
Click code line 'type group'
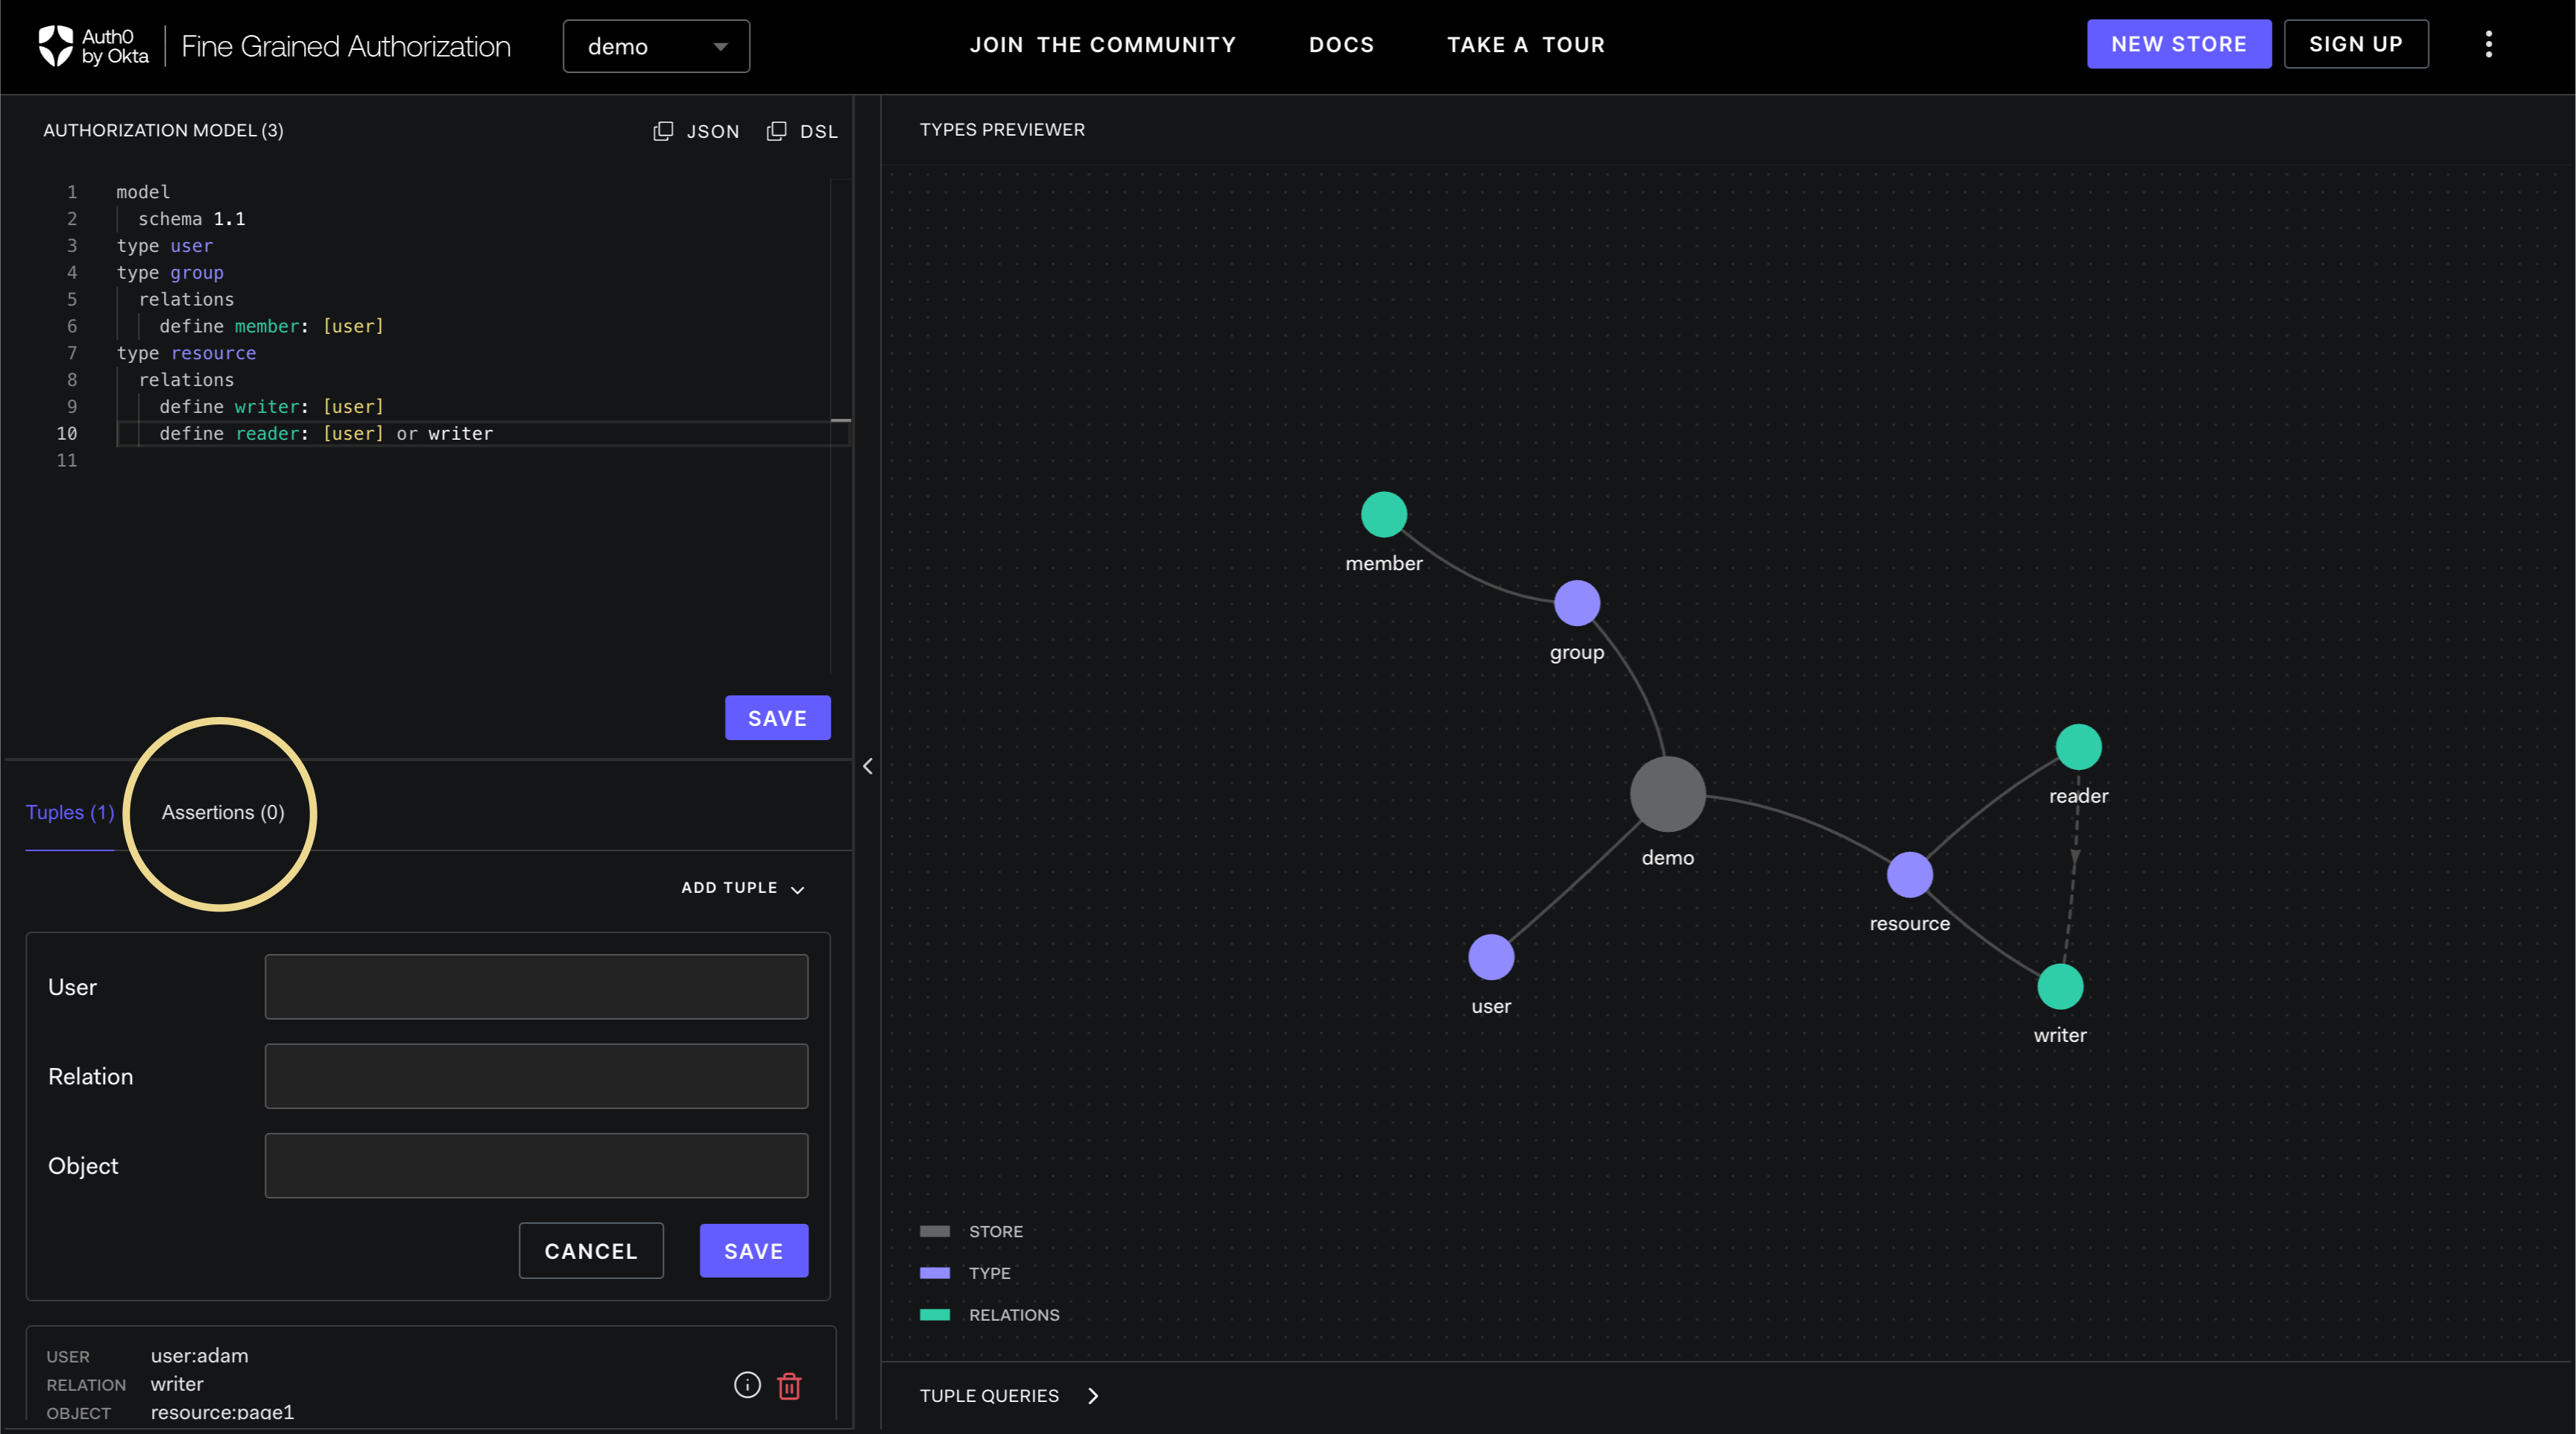point(170,273)
